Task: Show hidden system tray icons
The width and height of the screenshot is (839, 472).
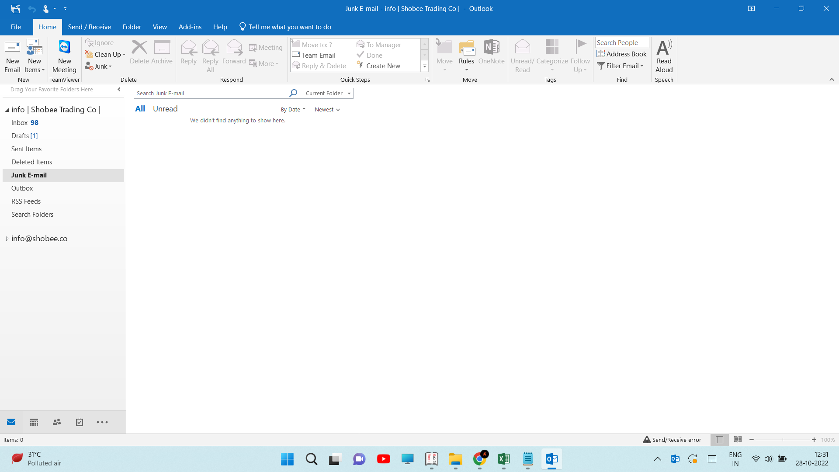Action: click(657, 459)
